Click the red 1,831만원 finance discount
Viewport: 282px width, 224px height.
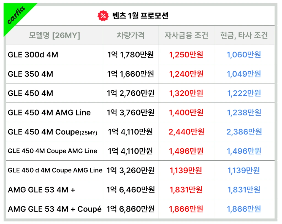[186, 190]
